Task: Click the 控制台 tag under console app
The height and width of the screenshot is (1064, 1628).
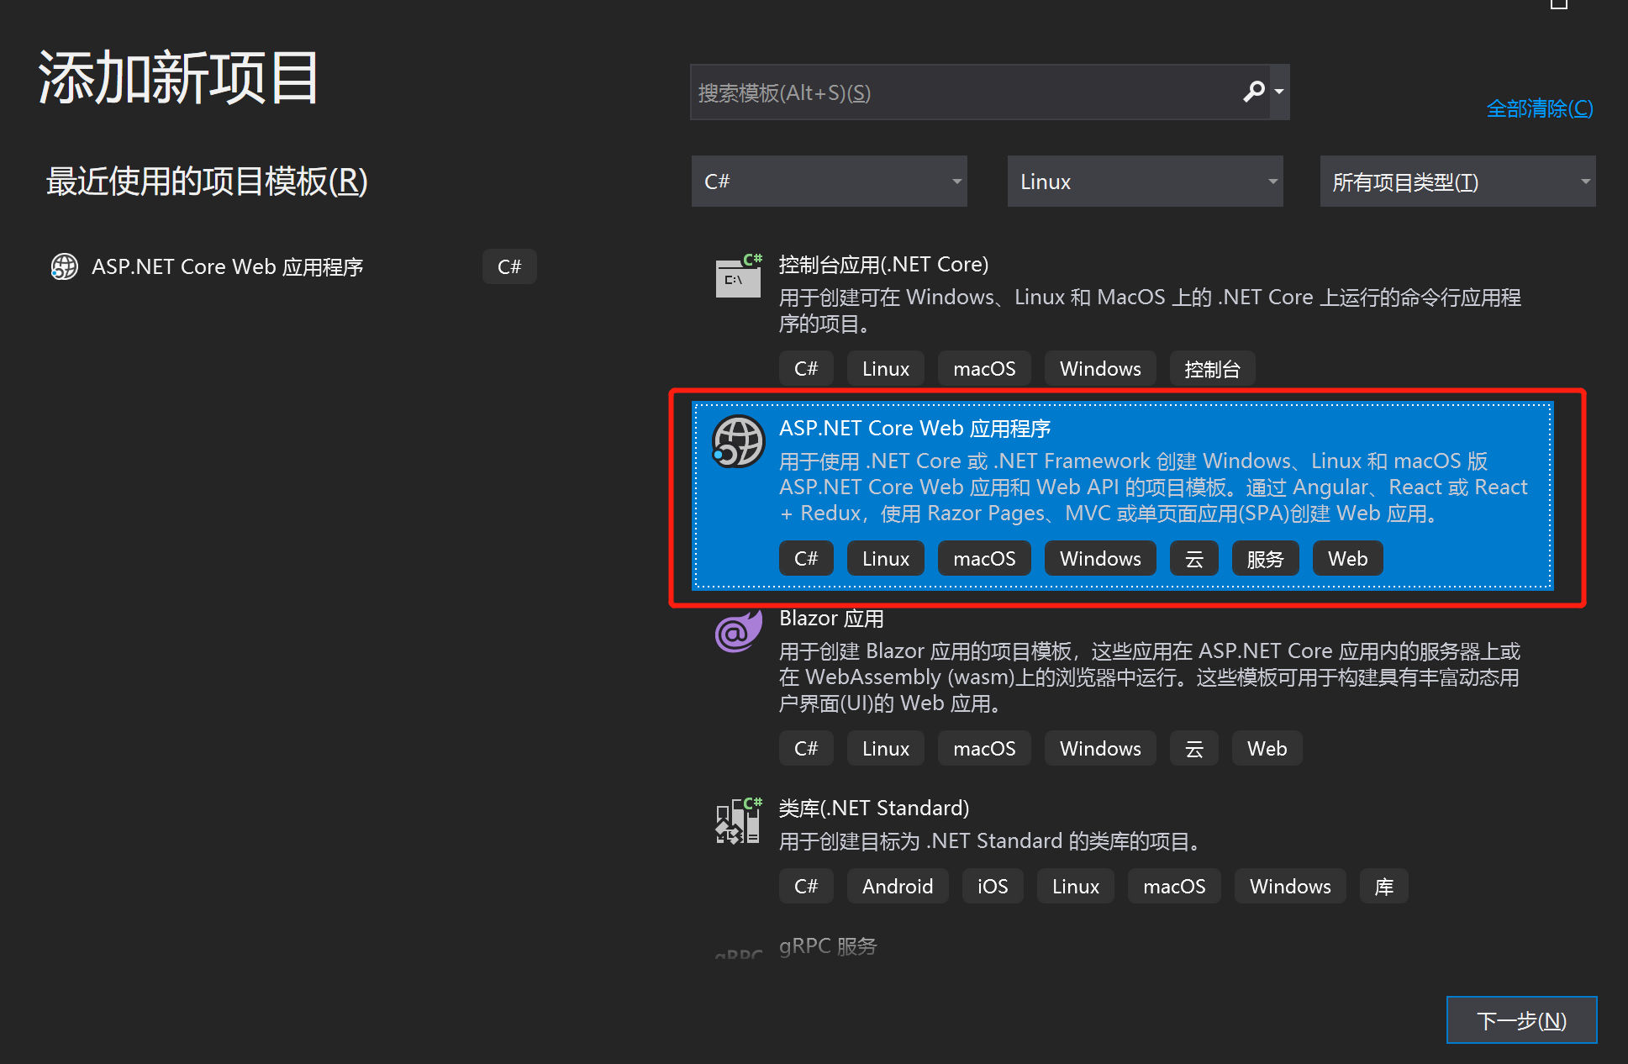Action: point(1212,369)
